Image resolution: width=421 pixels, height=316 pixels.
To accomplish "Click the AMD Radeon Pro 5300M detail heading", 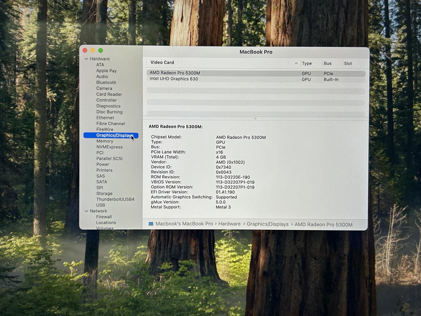I will point(175,126).
